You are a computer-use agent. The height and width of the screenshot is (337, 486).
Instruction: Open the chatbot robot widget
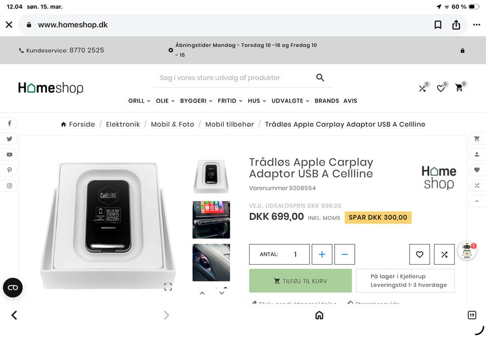pyautogui.click(x=466, y=251)
